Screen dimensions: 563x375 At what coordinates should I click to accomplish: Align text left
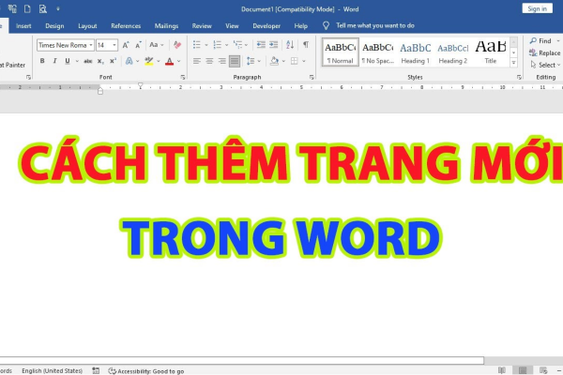click(196, 61)
